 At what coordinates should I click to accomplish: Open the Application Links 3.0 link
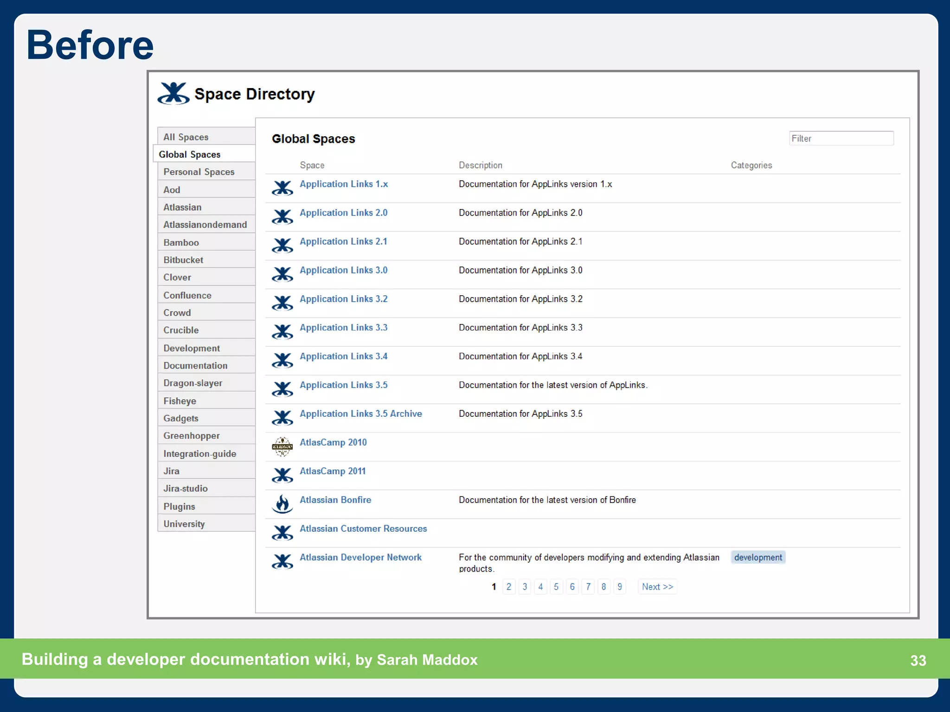[343, 270]
